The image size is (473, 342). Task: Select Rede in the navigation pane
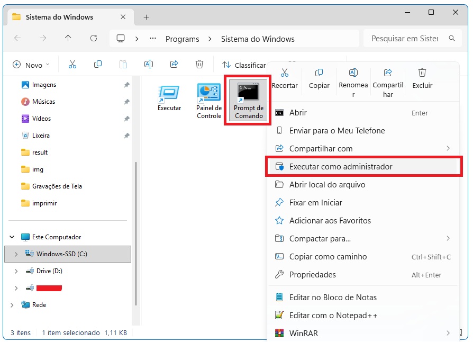click(39, 305)
